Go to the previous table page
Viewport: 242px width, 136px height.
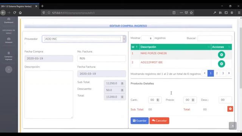tap(205, 73)
